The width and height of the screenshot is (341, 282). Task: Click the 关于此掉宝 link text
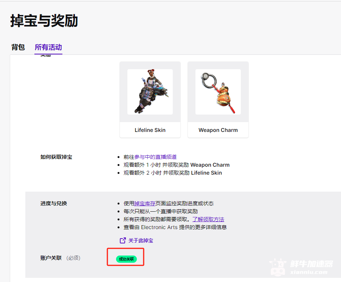141,240
